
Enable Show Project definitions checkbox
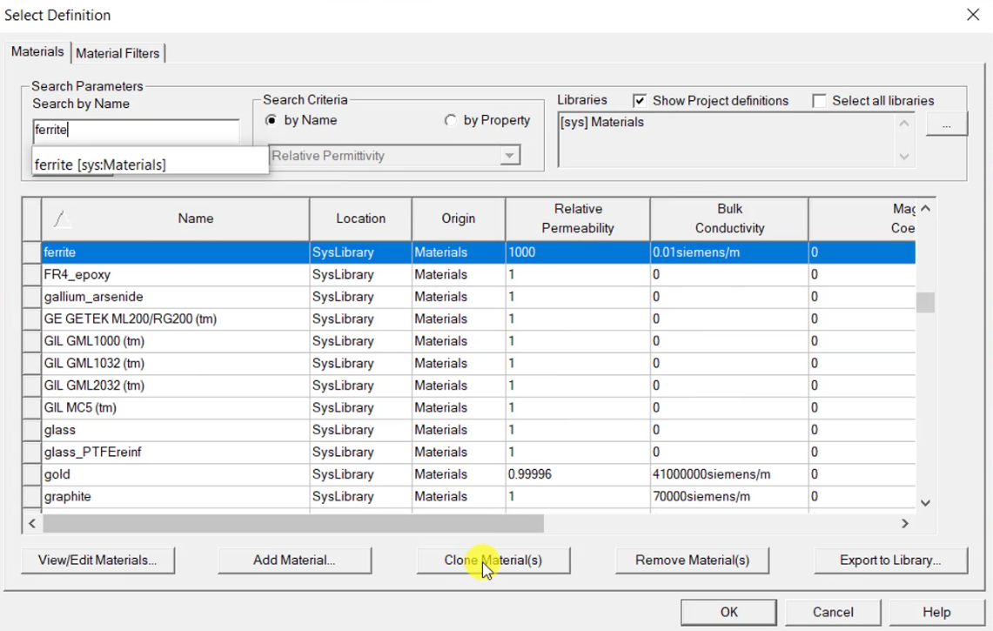click(640, 101)
